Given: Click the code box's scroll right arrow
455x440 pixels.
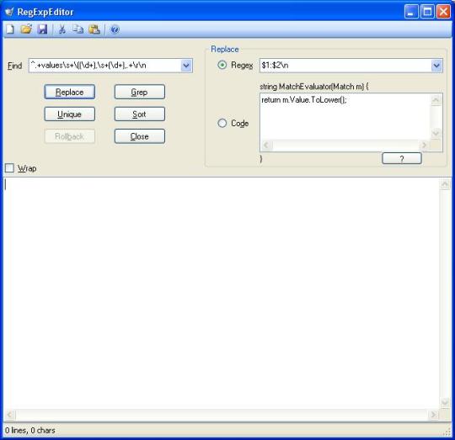Looking at the screenshot, I should coord(425,145).
